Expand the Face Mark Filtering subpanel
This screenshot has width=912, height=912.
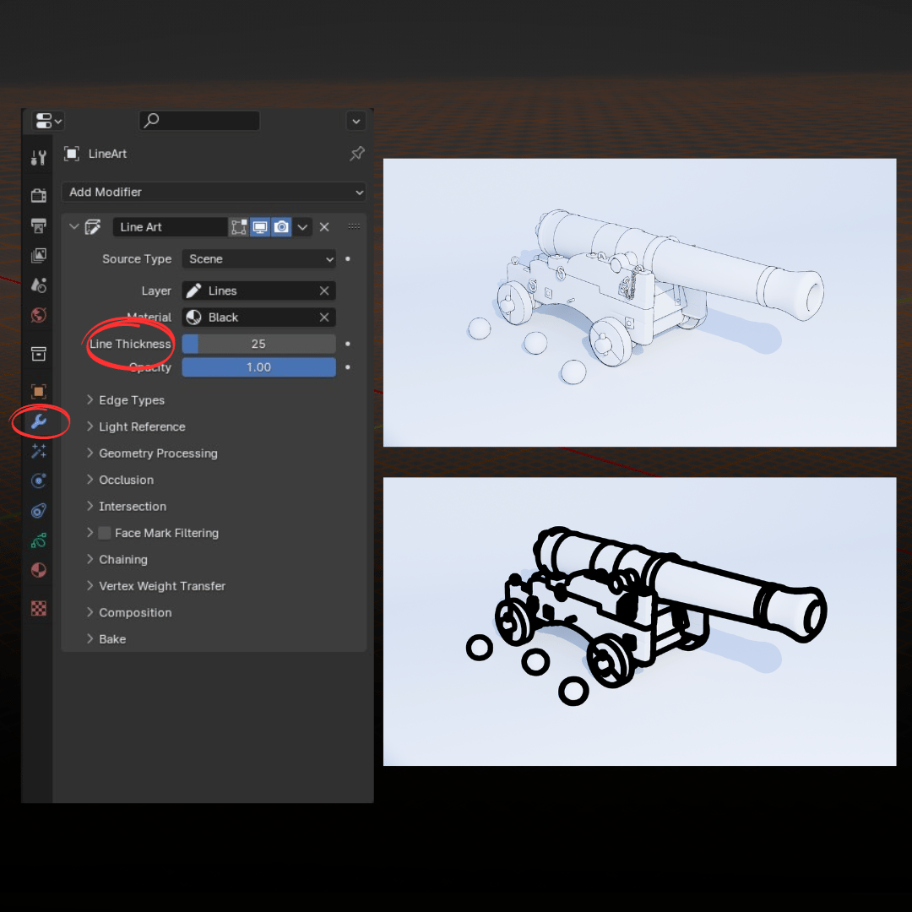pyautogui.click(x=90, y=533)
